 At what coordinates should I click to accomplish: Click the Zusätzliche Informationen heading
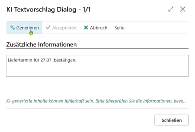pyautogui.click(x=41, y=44)
